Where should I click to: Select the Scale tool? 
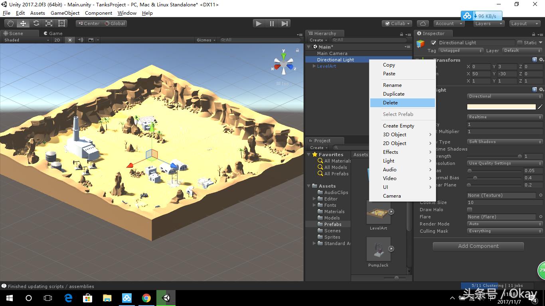tap(49, 23)
